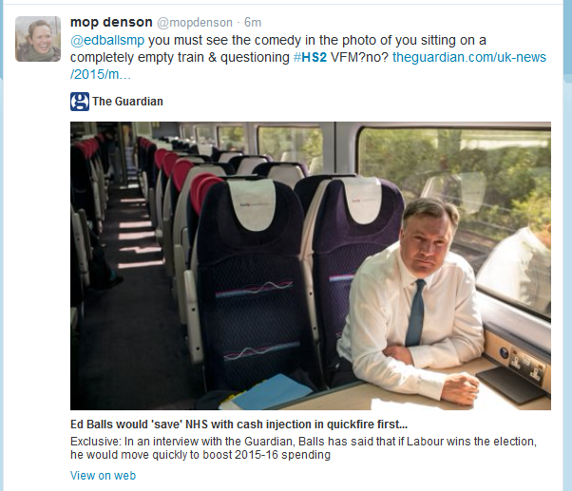Click the 'VFM?no?' text in tweet
The width and height of the screenshot is (572, 491).
(365, 57)
